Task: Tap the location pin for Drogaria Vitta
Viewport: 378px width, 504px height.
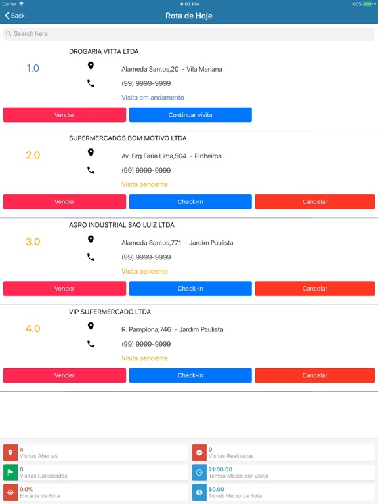Action: click(91, 66)
